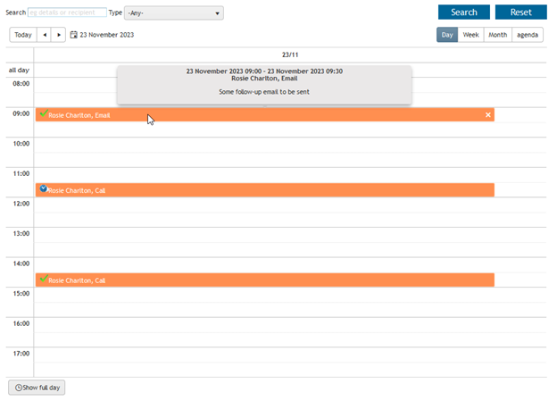Click the 17:00 time label
Image resolution: width=557 pixels, height=401 pixels.
coord(21,354)
